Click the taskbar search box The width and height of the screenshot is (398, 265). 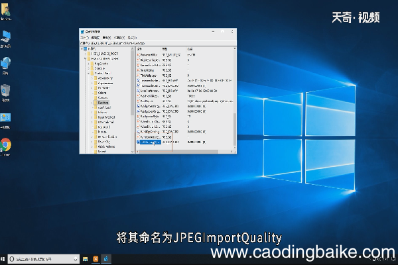point(43,259)
